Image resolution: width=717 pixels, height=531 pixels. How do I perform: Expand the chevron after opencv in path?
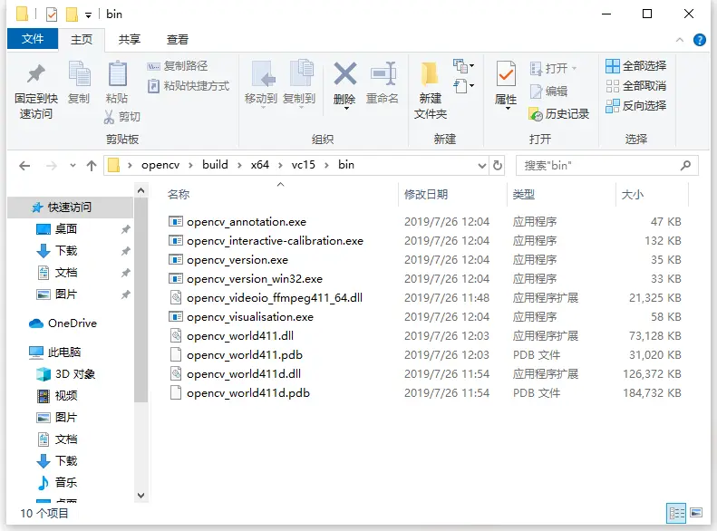click(190, 166)
